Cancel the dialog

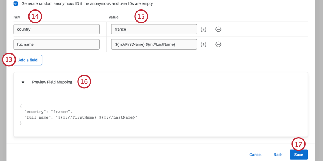tap(255, 155)
